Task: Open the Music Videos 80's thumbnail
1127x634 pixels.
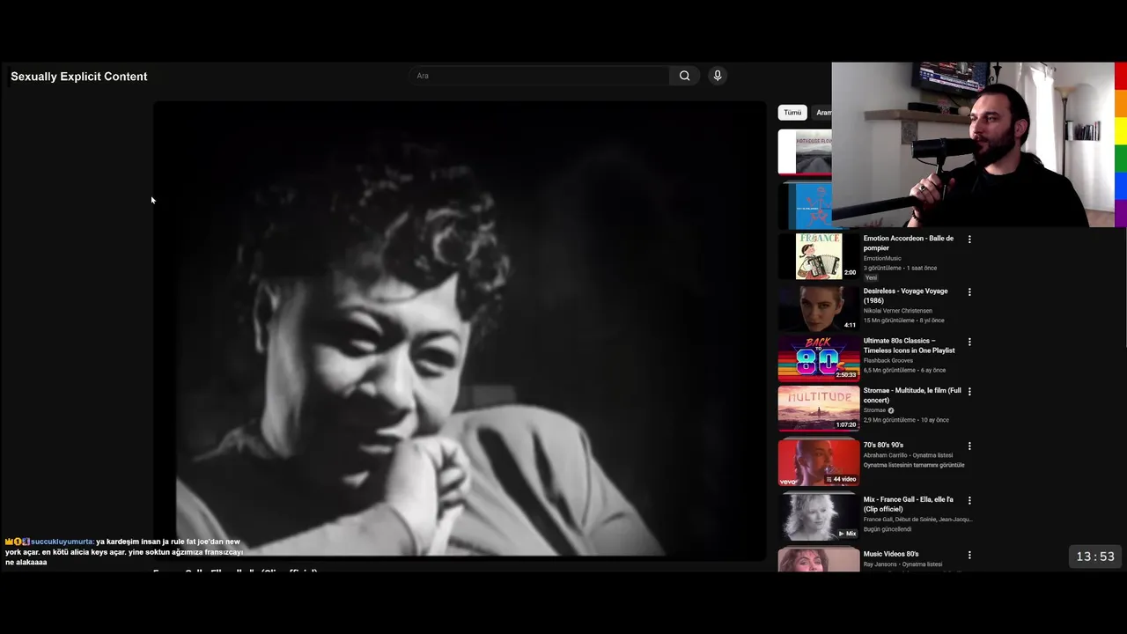Action: (x=819, y=560)
